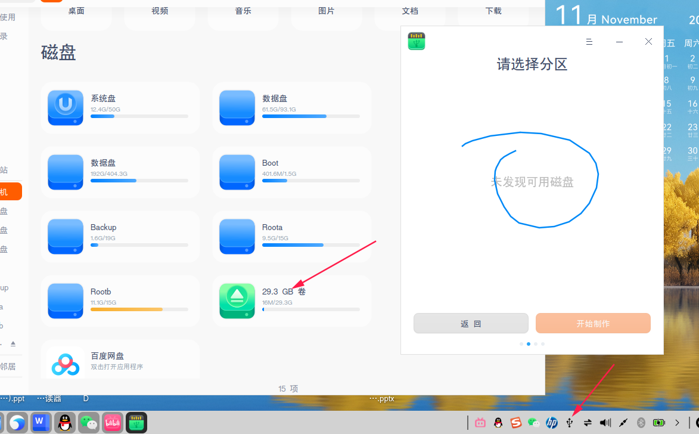Click the Bluetooth tray icon
Viewport: 699px width, 434px height.
(x=641, y=423)
